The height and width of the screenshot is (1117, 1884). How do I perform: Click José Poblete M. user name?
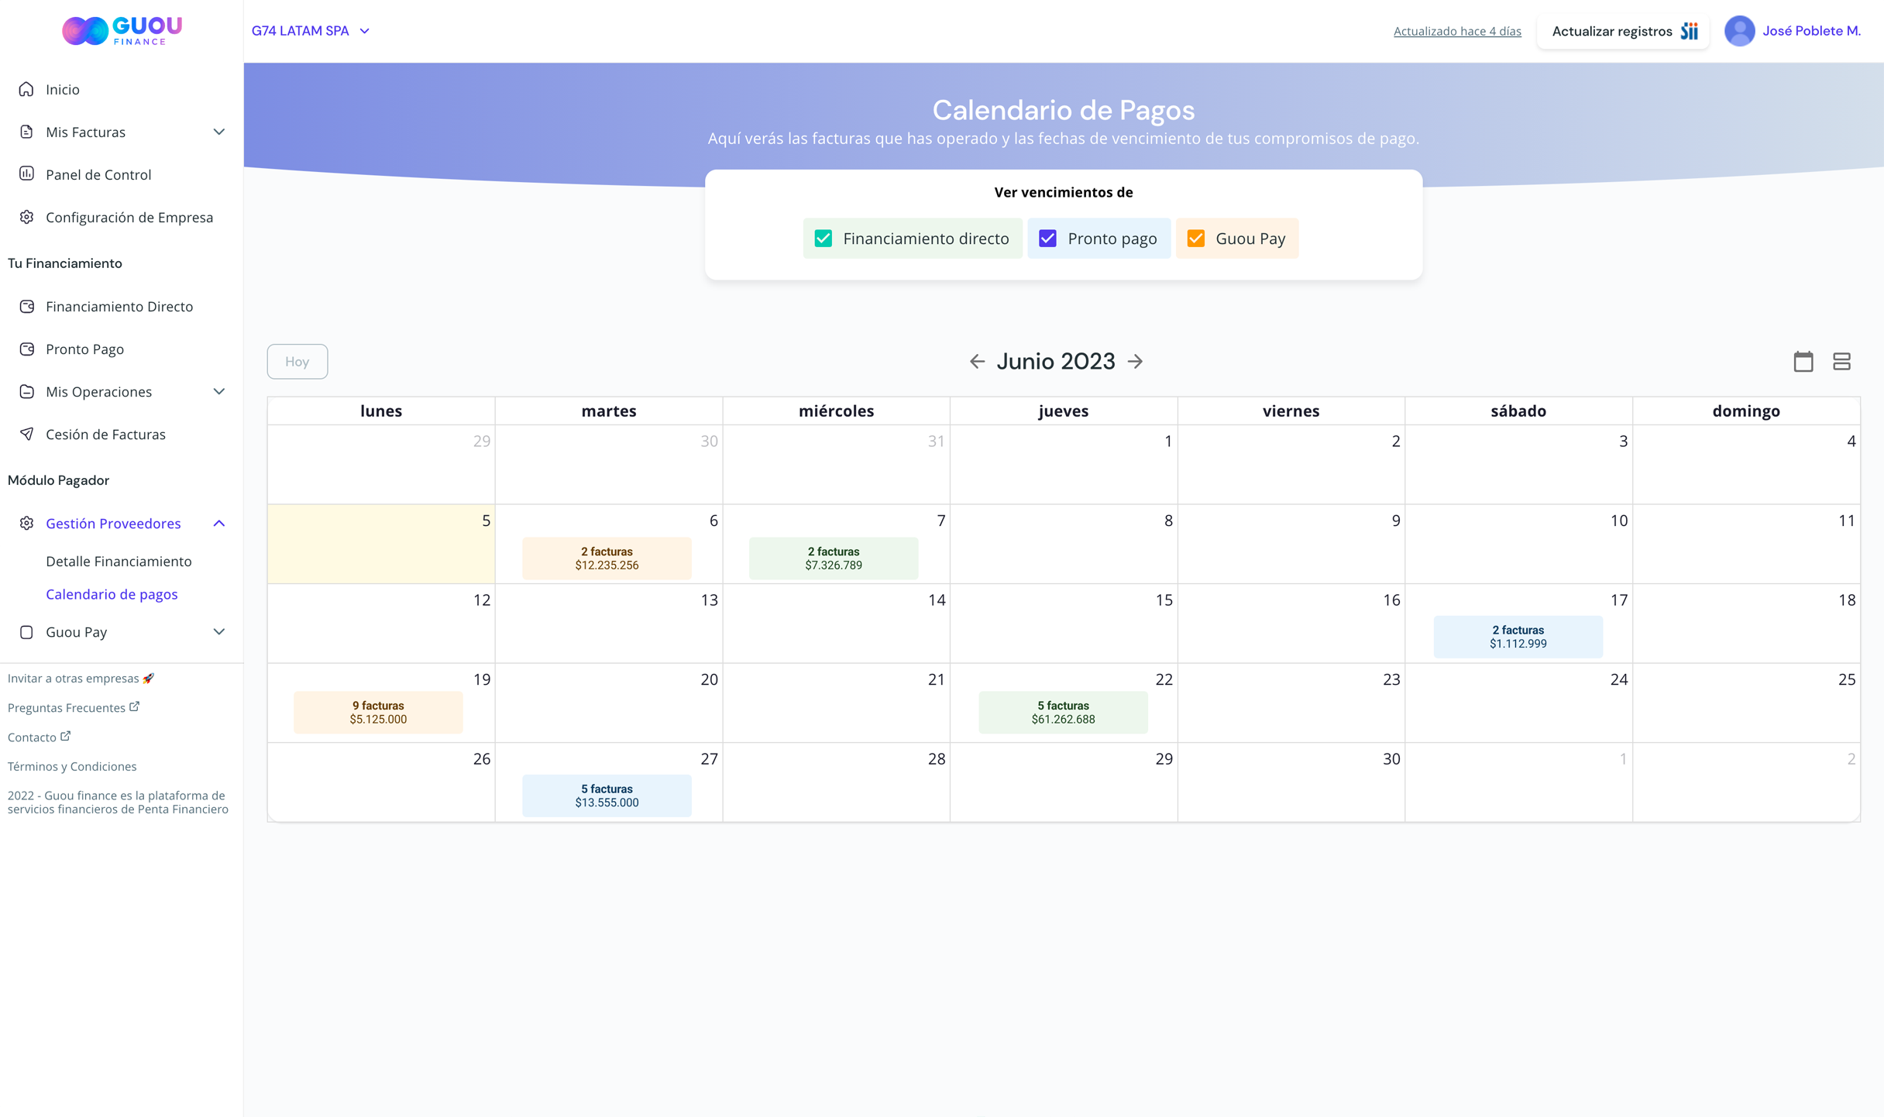coord(1811,31)
